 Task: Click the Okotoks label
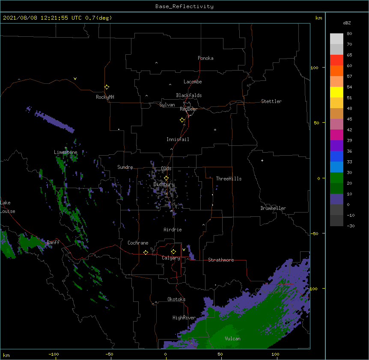click(176, 299)
